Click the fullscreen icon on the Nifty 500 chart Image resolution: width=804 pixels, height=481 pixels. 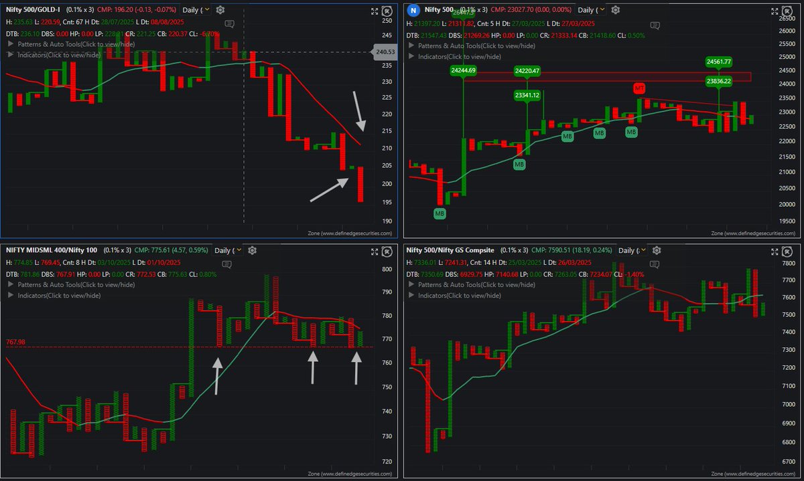pos(776,11)
